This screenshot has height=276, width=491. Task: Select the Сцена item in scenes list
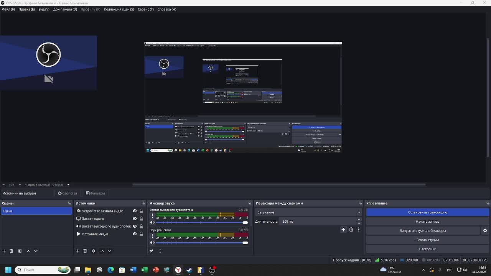click(x=36, y=211)
